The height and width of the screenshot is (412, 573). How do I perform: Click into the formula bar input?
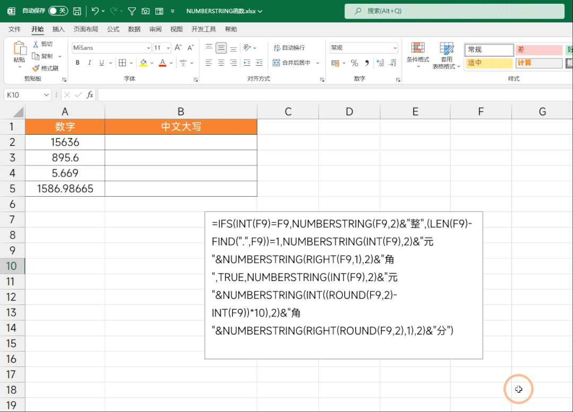pyautogui.click(x=335, y=95)
